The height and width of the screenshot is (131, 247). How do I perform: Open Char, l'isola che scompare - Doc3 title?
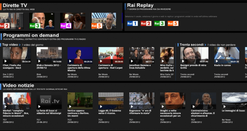[12, 66]
